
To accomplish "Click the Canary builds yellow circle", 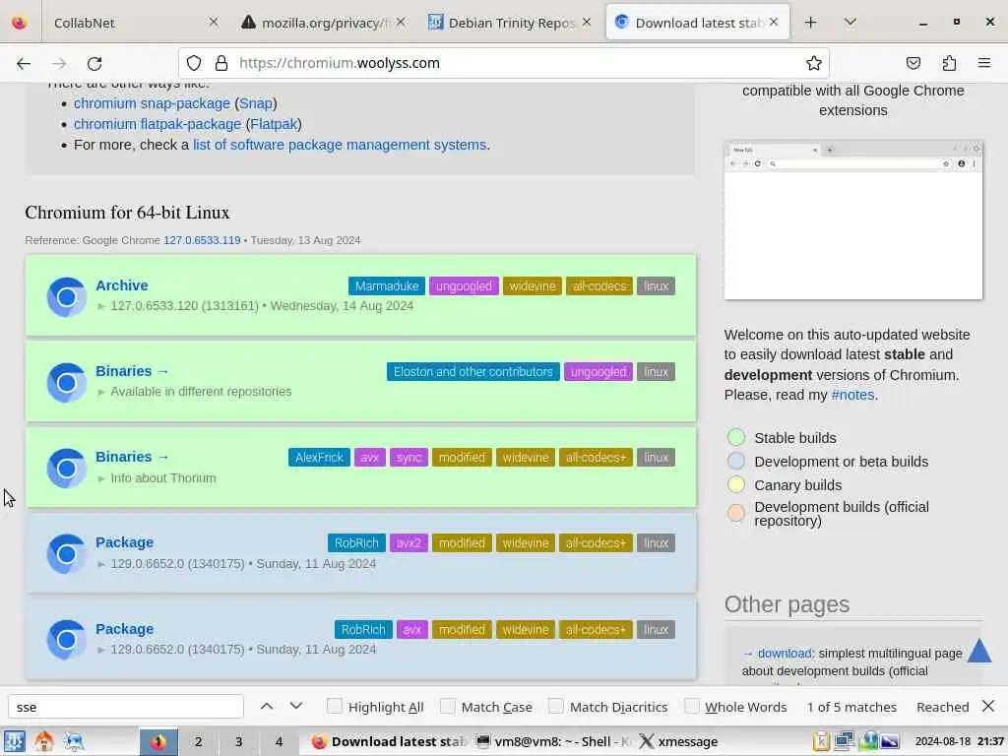I will [x=736, y=484].
